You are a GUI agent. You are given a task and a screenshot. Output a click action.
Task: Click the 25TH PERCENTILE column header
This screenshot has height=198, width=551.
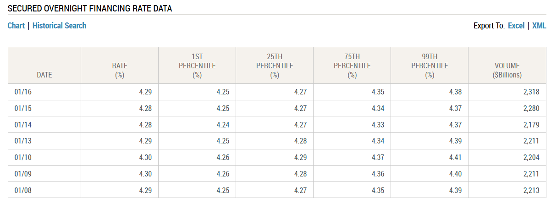[275, 66]
